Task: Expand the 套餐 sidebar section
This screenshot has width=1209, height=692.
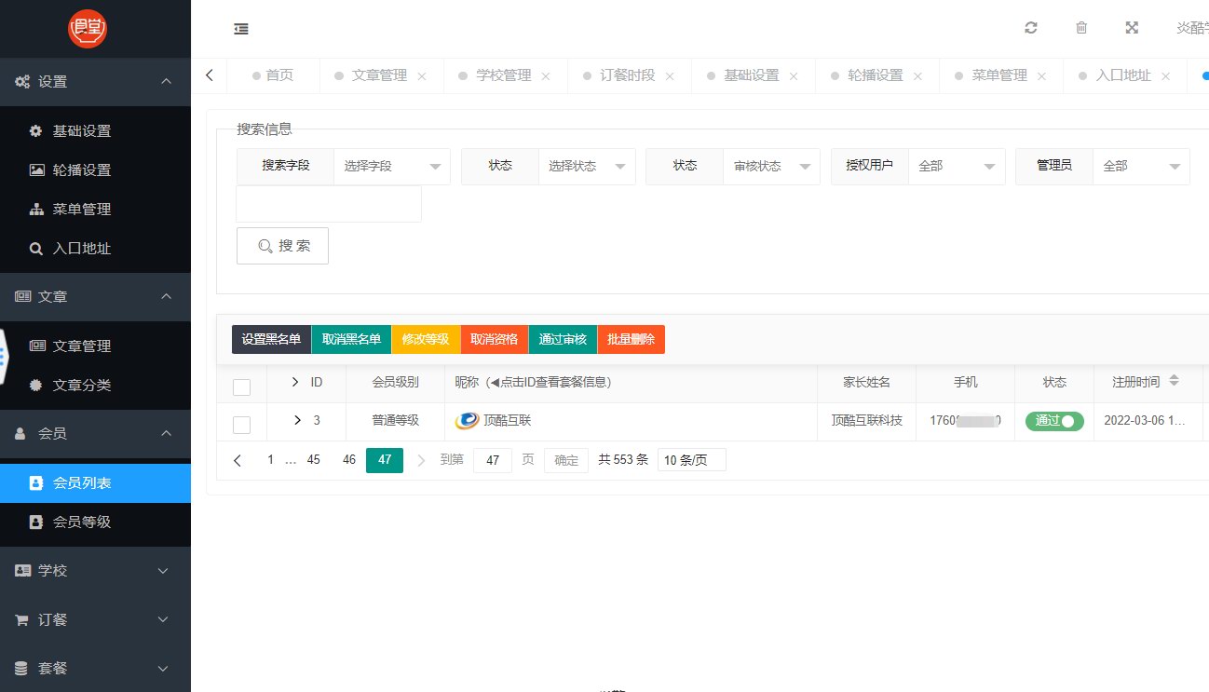Action: 95,668
